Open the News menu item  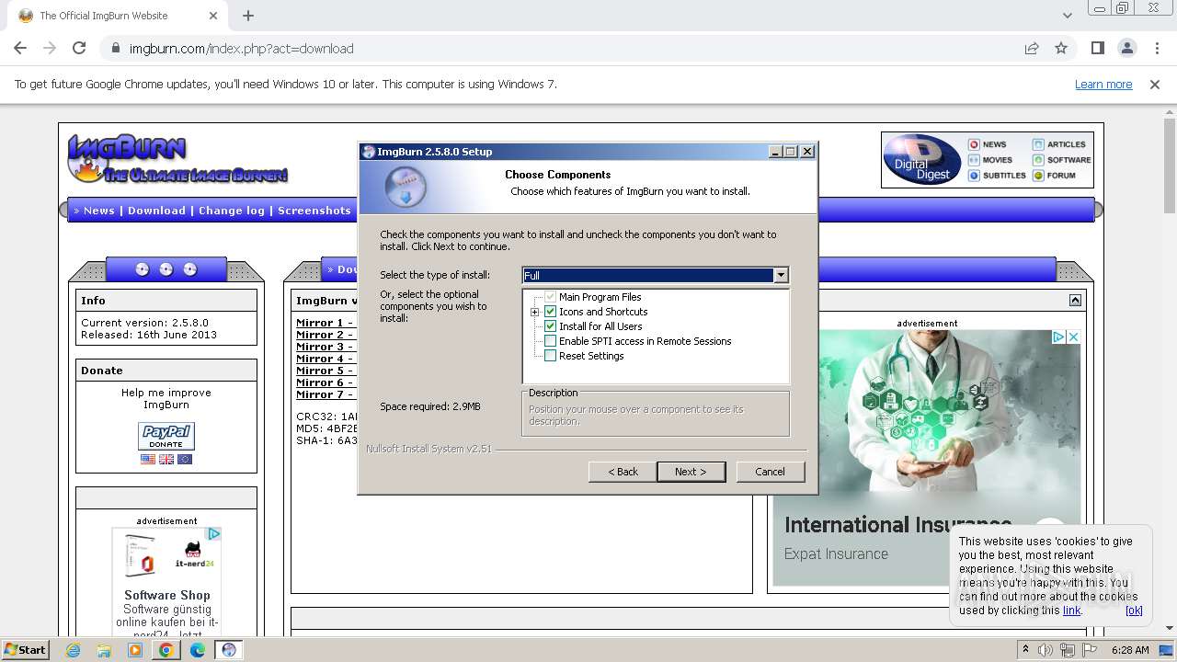99,211
